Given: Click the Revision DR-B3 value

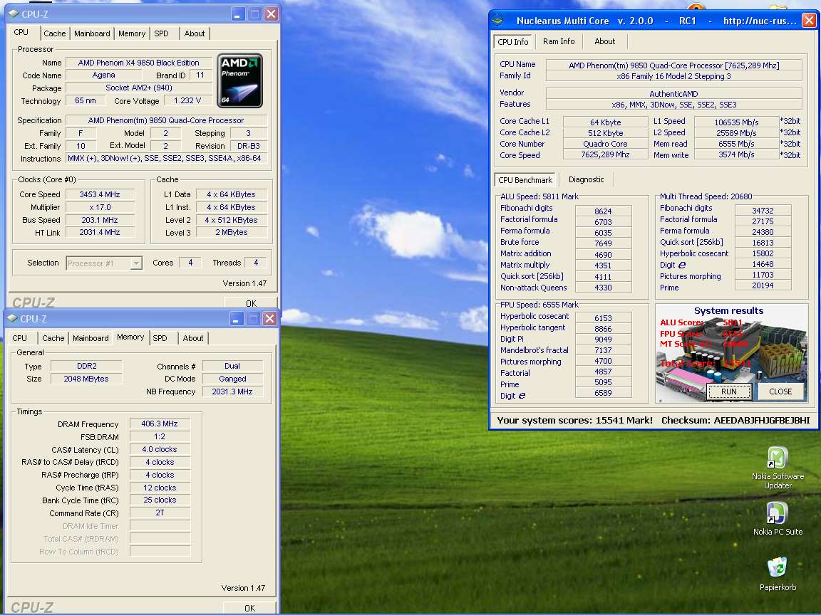Looking at the screenshot, I should point(249,146).
